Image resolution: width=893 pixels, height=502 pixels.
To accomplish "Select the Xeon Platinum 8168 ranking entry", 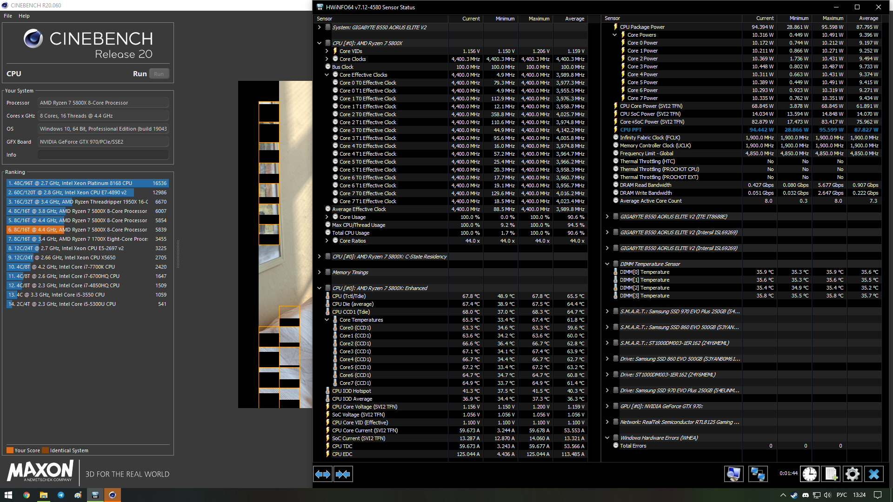I will pos(87,183).
